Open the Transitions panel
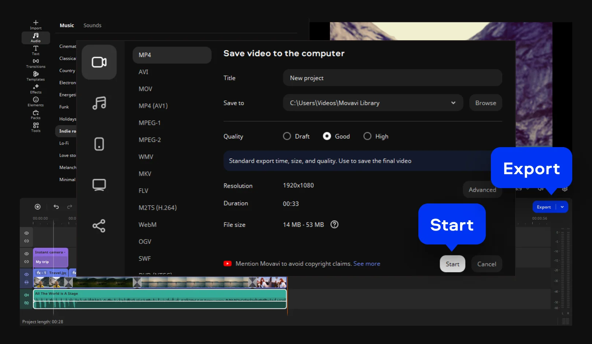The height and width of the screenshot is (344, 592). click(x=36, y=63)
